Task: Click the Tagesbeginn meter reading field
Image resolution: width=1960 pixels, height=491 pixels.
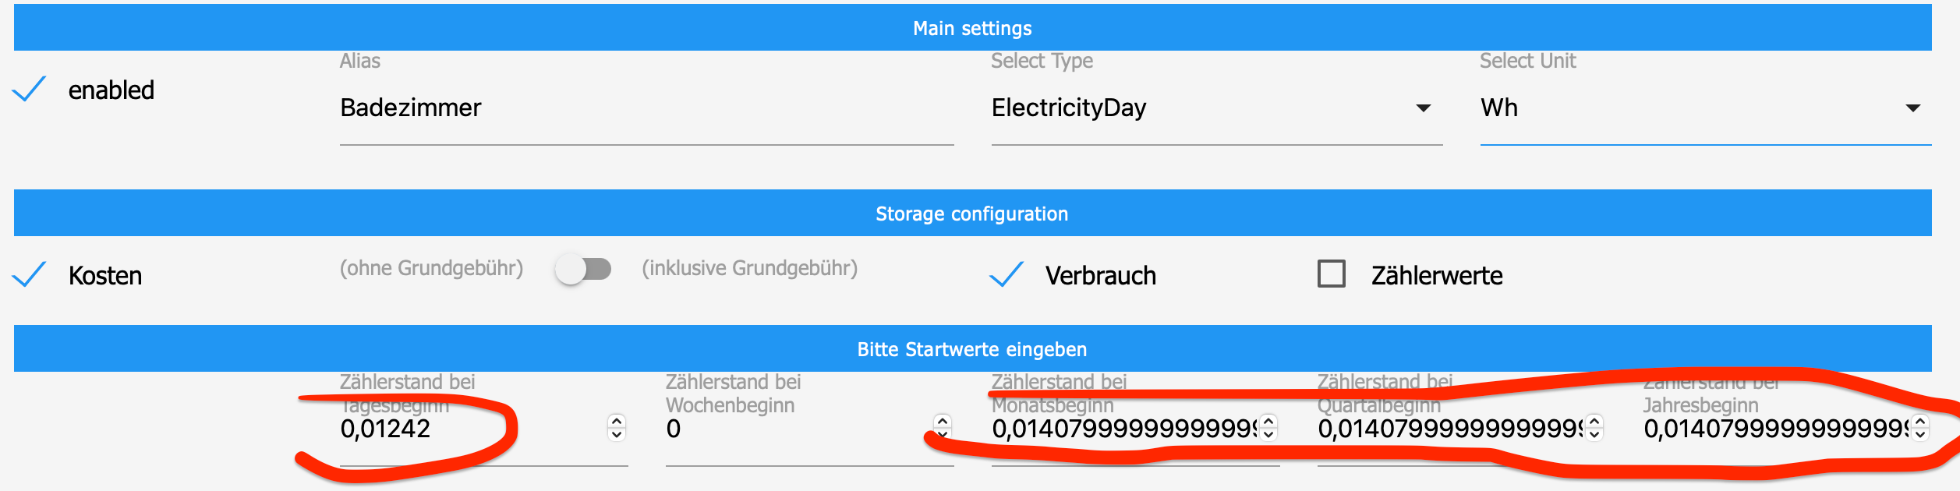Action: [468, 429]
